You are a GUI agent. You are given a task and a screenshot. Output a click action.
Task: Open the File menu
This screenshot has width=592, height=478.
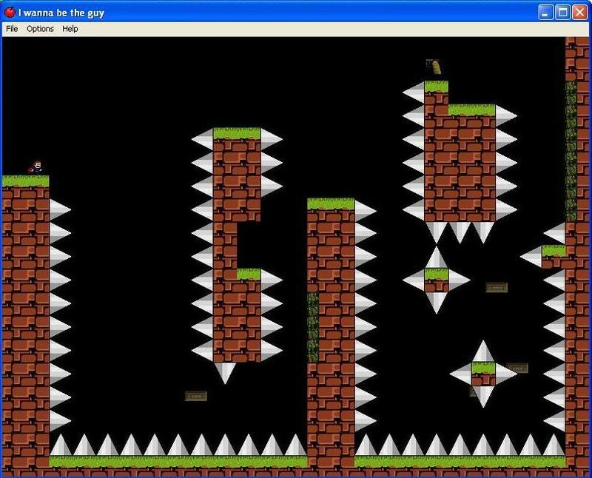click(x=12, y=29)
